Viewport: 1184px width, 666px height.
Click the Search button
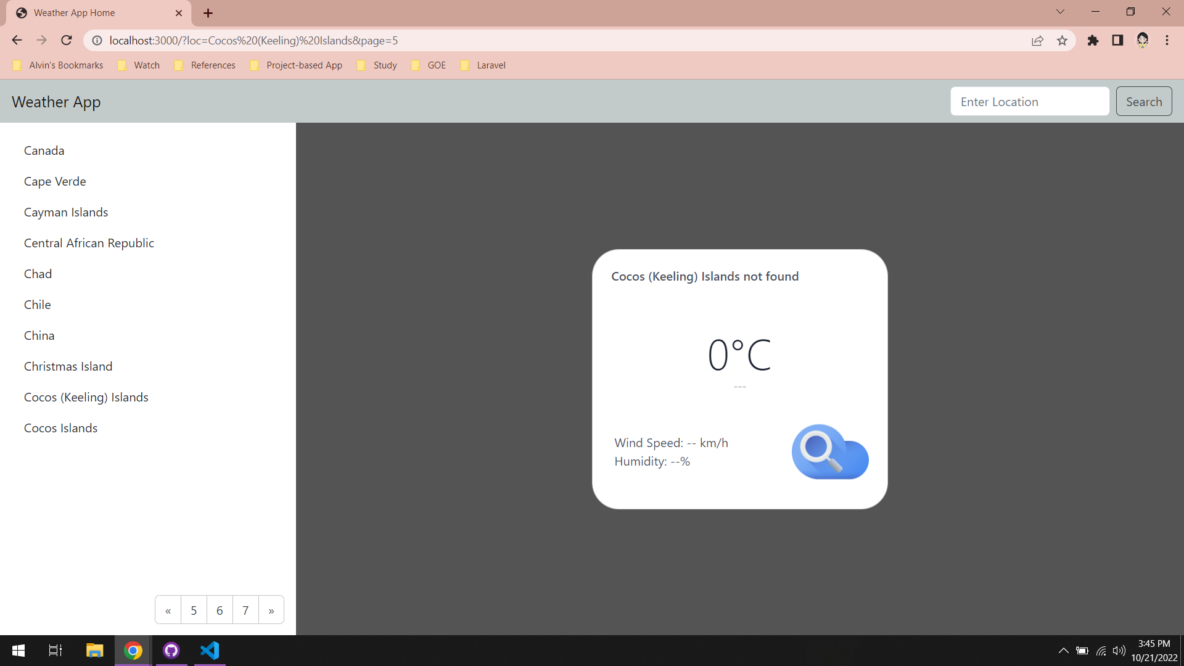click(x=1144, y=102)
